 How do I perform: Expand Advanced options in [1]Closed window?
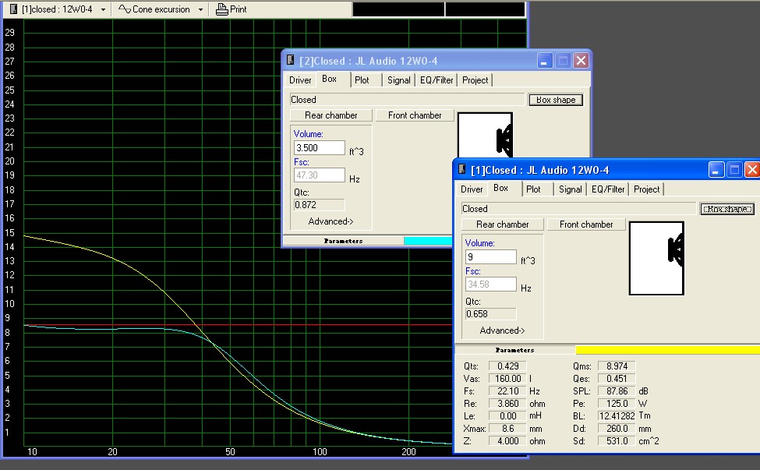pyautogui.click(x=502, y=330)
